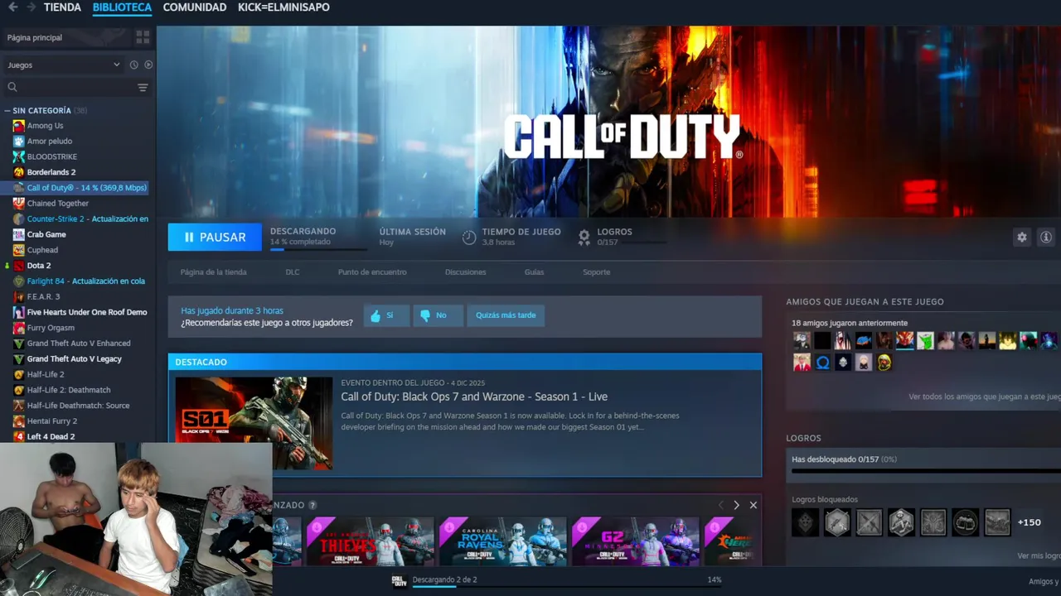Click first locked achievement icon

805,522
